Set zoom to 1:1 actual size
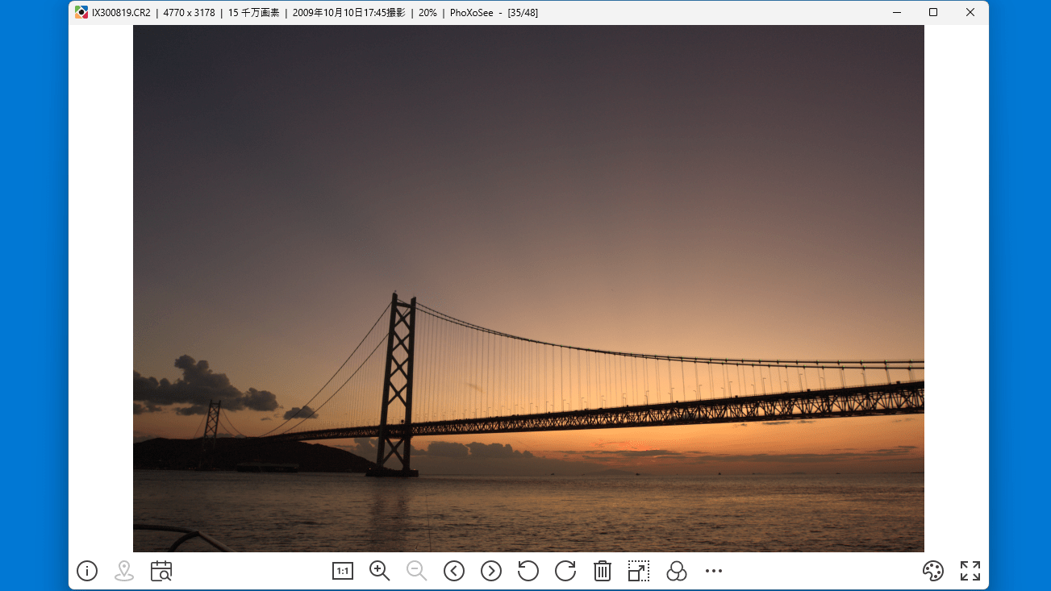1051x591 pixels. pyautogui.click(x=343, y=571)
